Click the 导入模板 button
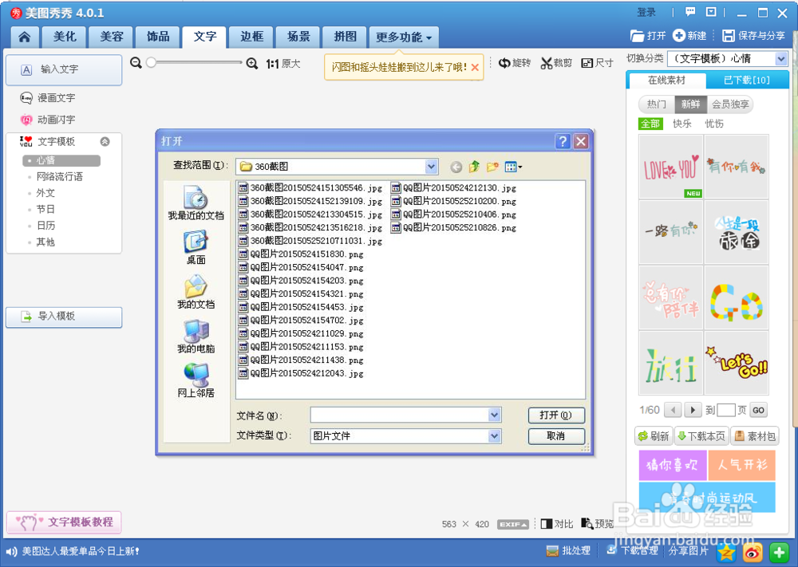 click(64, 317)
